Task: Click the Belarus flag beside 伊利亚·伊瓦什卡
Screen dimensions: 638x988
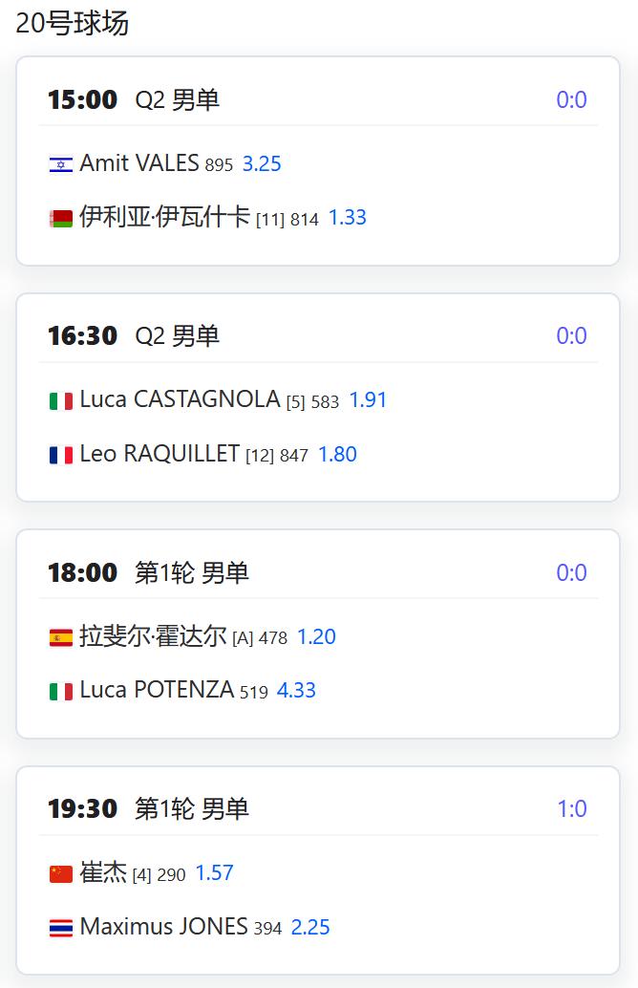Action: coord(61,219)
